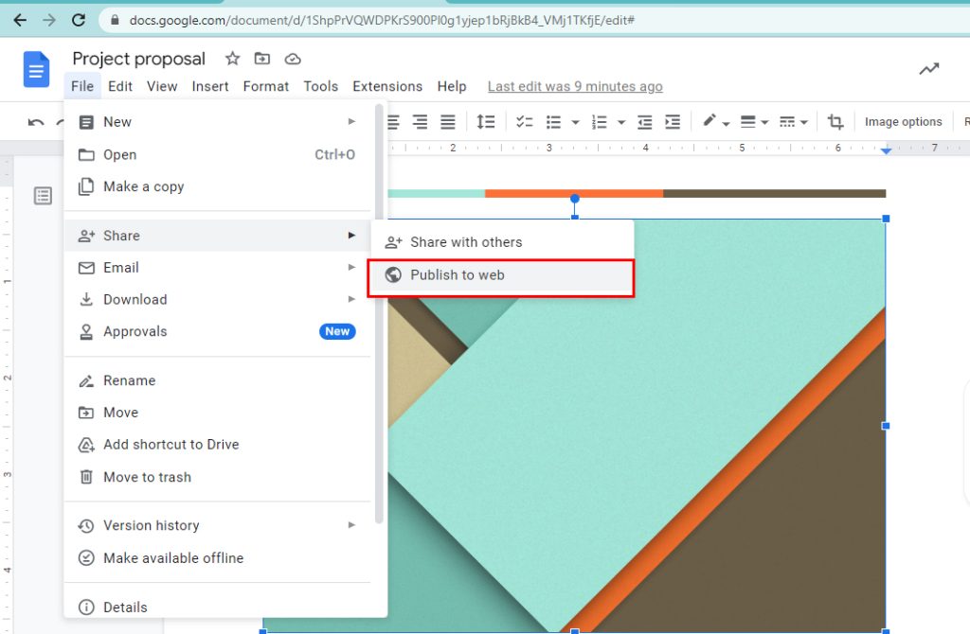Image resolution: width=970 pixels, height=634 pixels.
Task: Toggle right text alignment
Action: coord(421,121)
